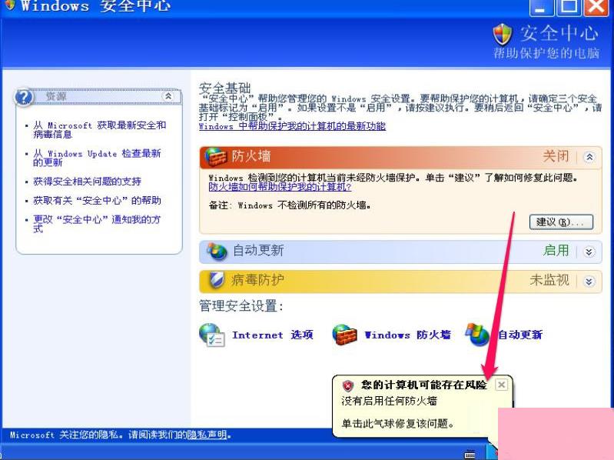Viewport: 614px width, 460px height.
Task: Click the 病毒防护 section title
Action: tap(257, 280)
